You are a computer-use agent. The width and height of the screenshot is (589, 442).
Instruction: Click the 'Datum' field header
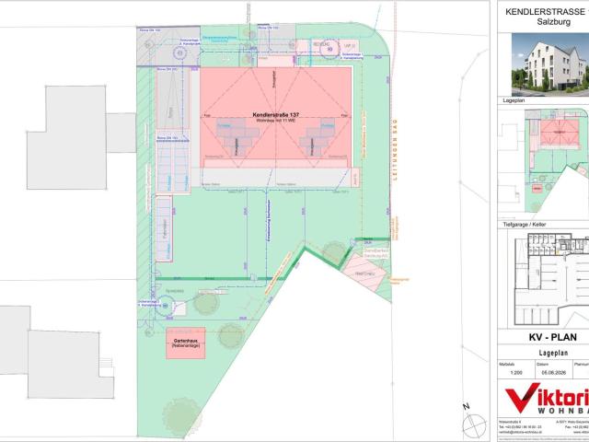(x=542, y=365)
